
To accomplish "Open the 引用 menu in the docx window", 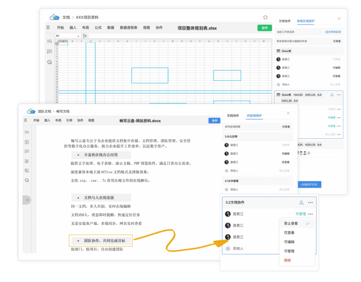I will 69,120.
